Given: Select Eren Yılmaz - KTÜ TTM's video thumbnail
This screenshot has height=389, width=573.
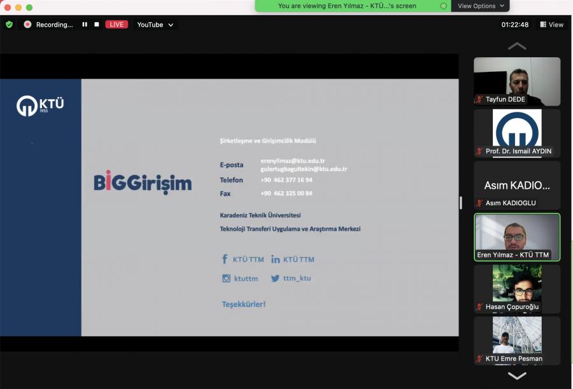Looking at the screenshot, I should 517,237.
